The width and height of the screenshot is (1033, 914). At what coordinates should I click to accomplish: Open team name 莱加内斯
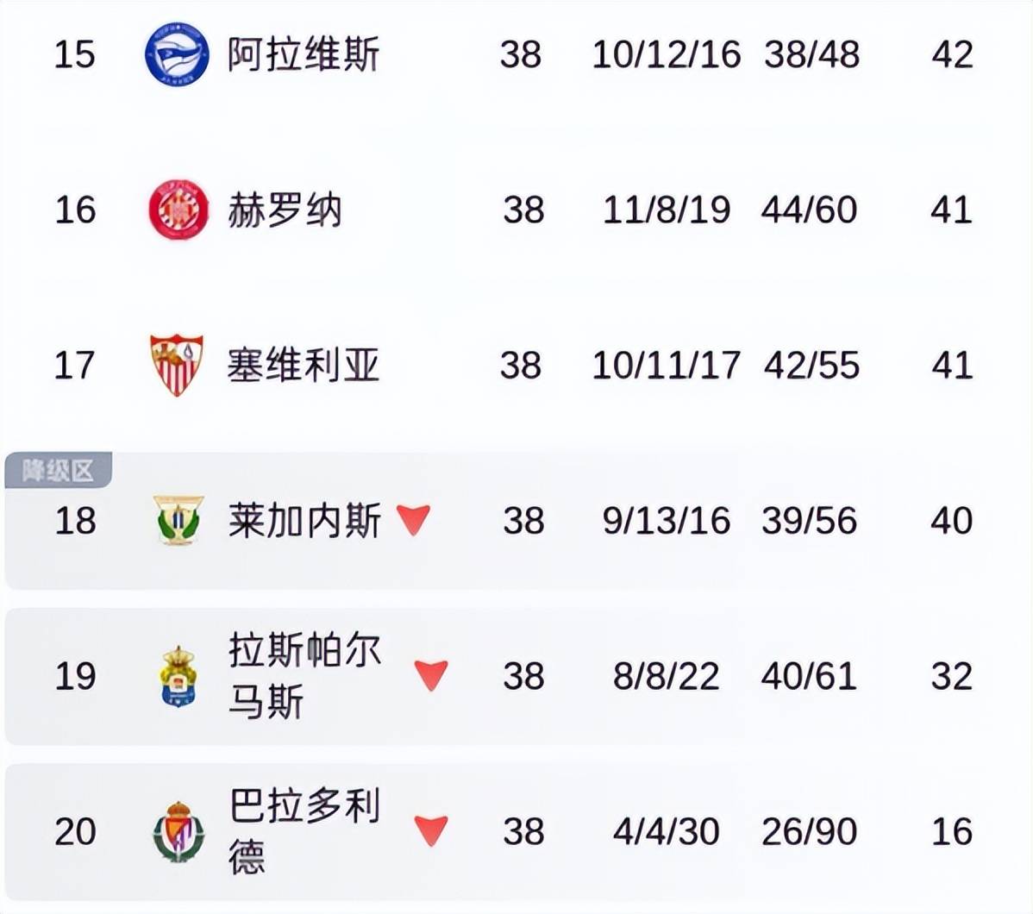pos(304,521)
